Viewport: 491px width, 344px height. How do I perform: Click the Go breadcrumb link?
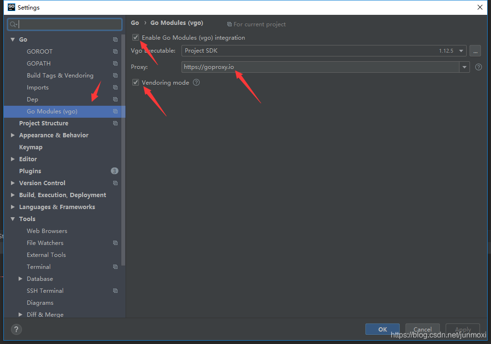click(135, 22)
